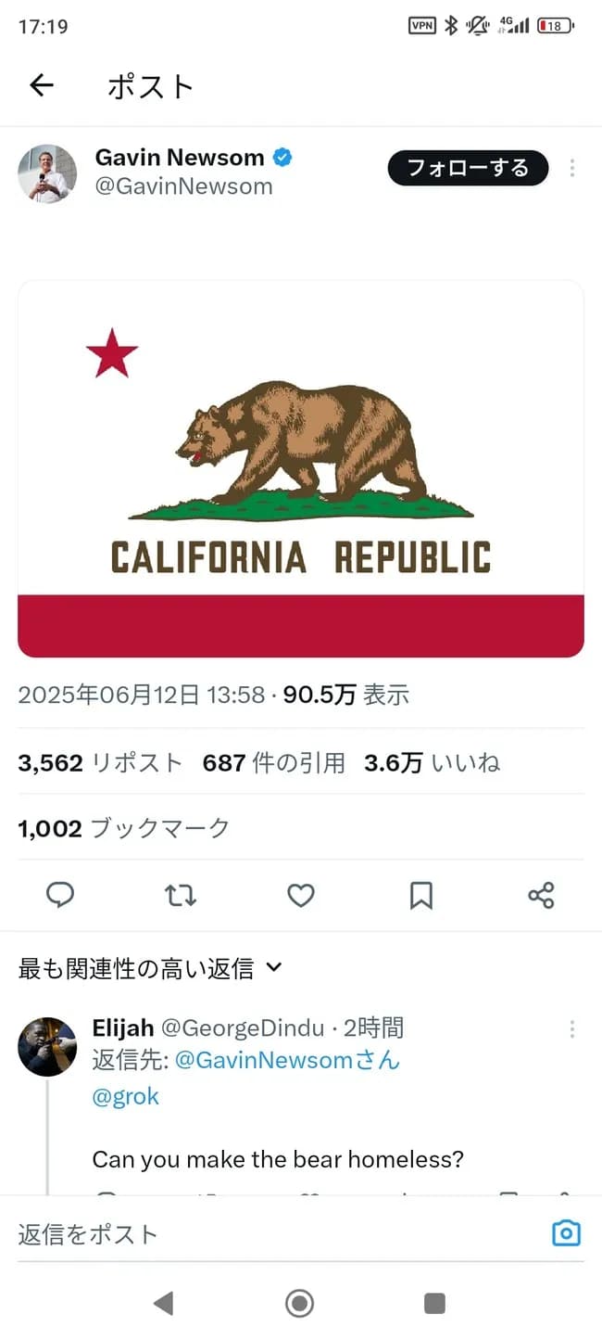
Task: Open the tweet options three-dot menu
Action: click(572, 169)
